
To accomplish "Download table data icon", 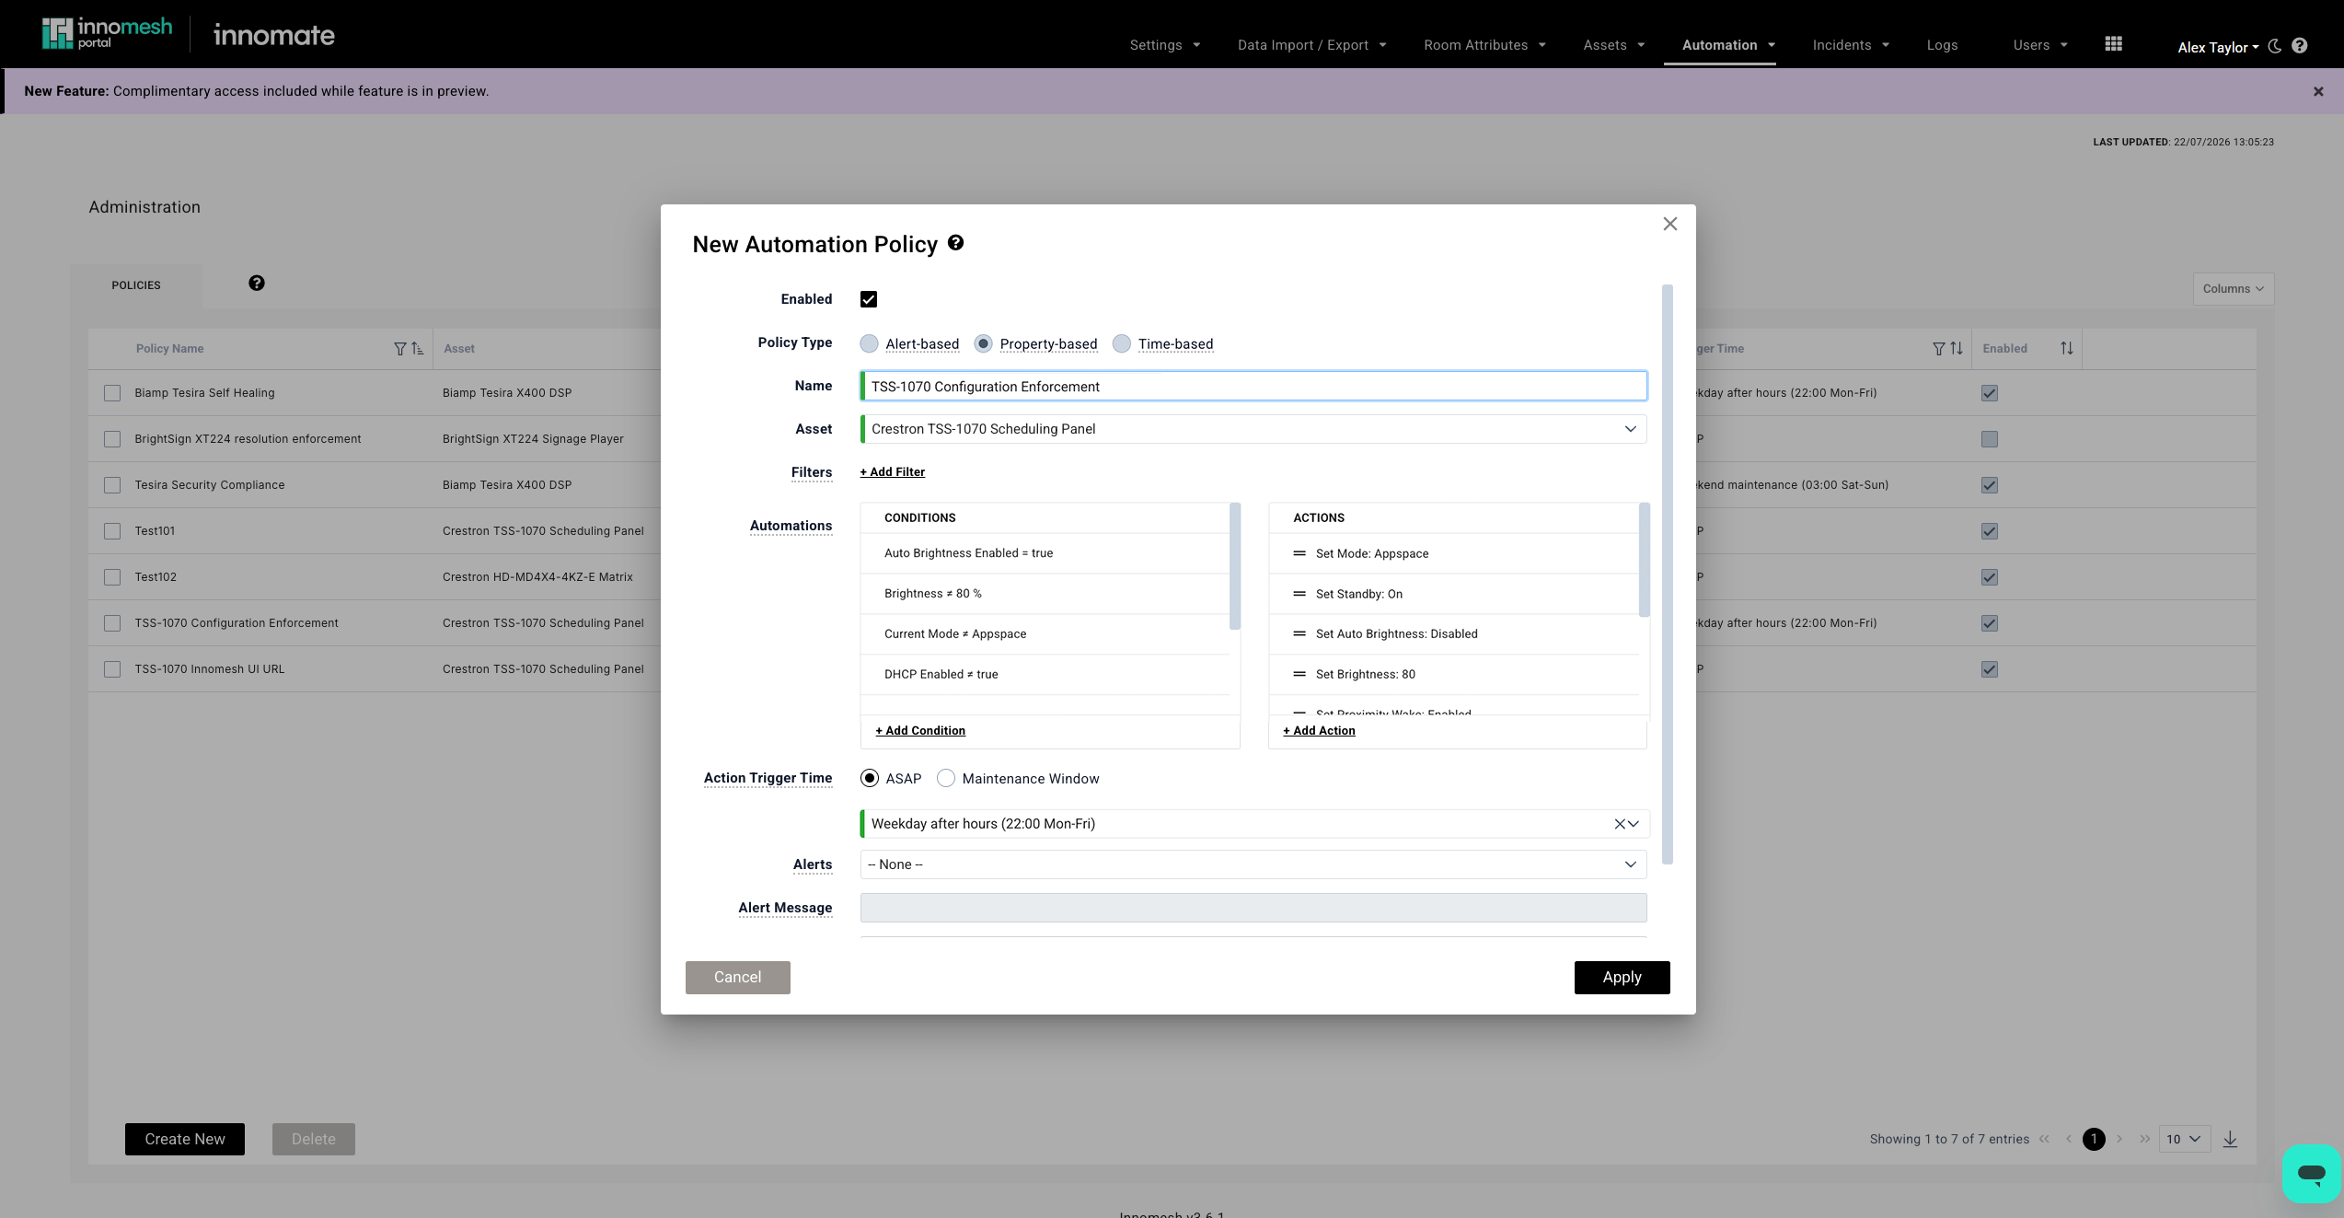I will pos(2230,1139).
